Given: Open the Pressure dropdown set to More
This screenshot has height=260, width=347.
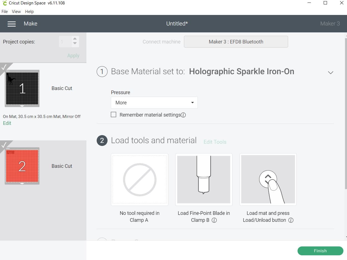Looking at the screenshot, I should tap(154, 102).
